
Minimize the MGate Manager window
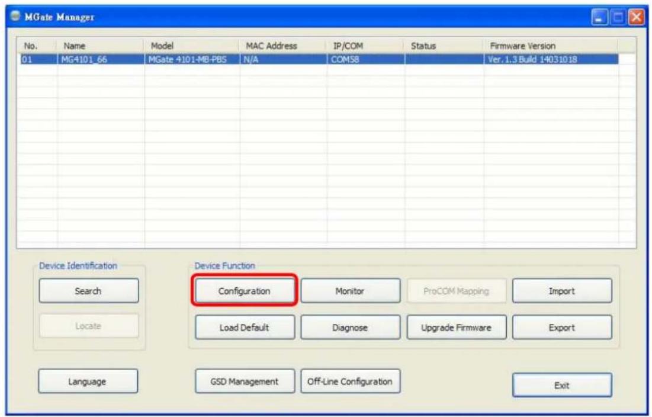tap(599, 17)
